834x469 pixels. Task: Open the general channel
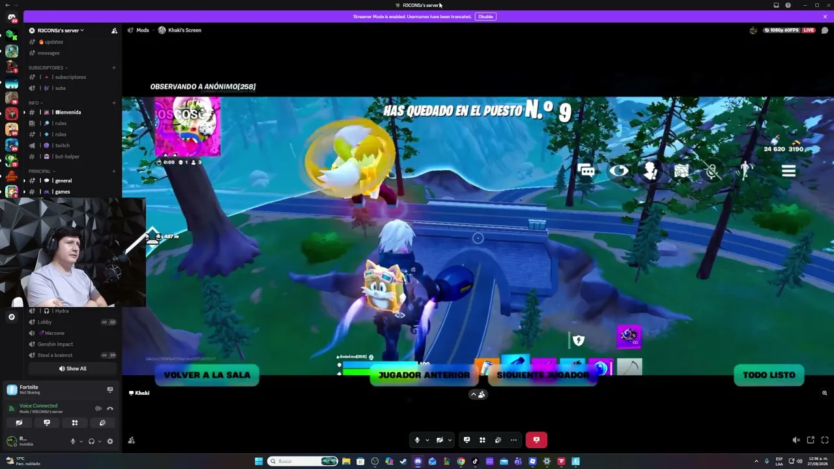[73, 180]
